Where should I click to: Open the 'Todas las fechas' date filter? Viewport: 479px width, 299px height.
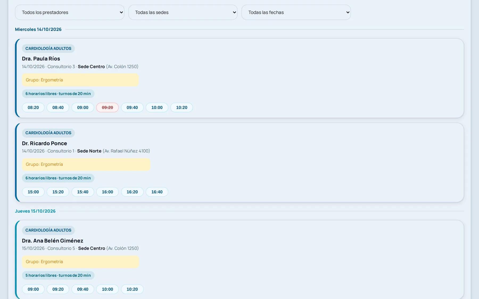296,12
